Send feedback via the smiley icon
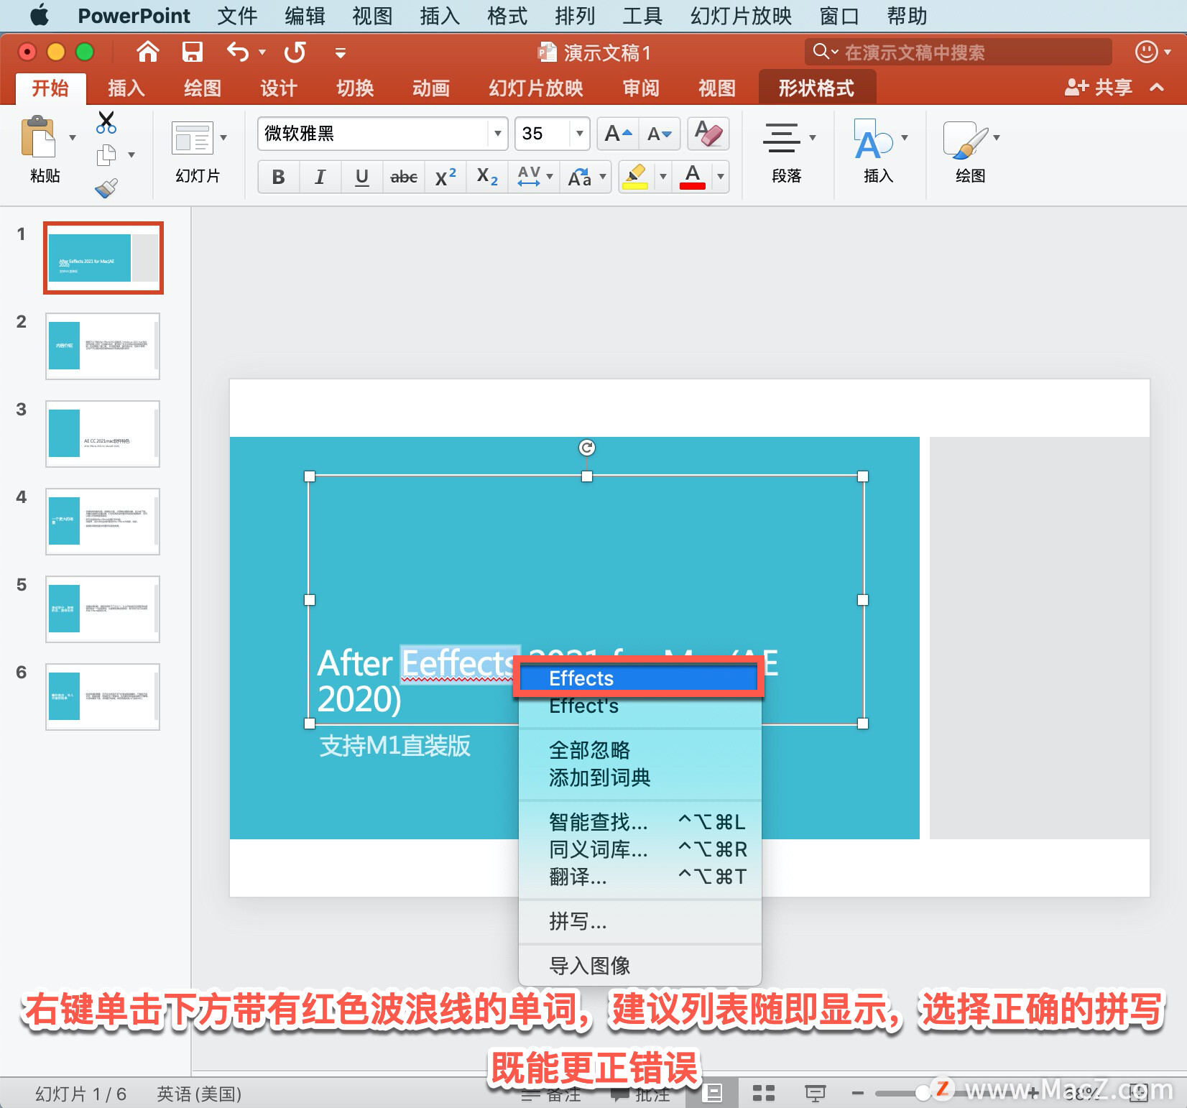Screen dimensions: 1187x1108 pyautogui.click(x=1147, y=52)
